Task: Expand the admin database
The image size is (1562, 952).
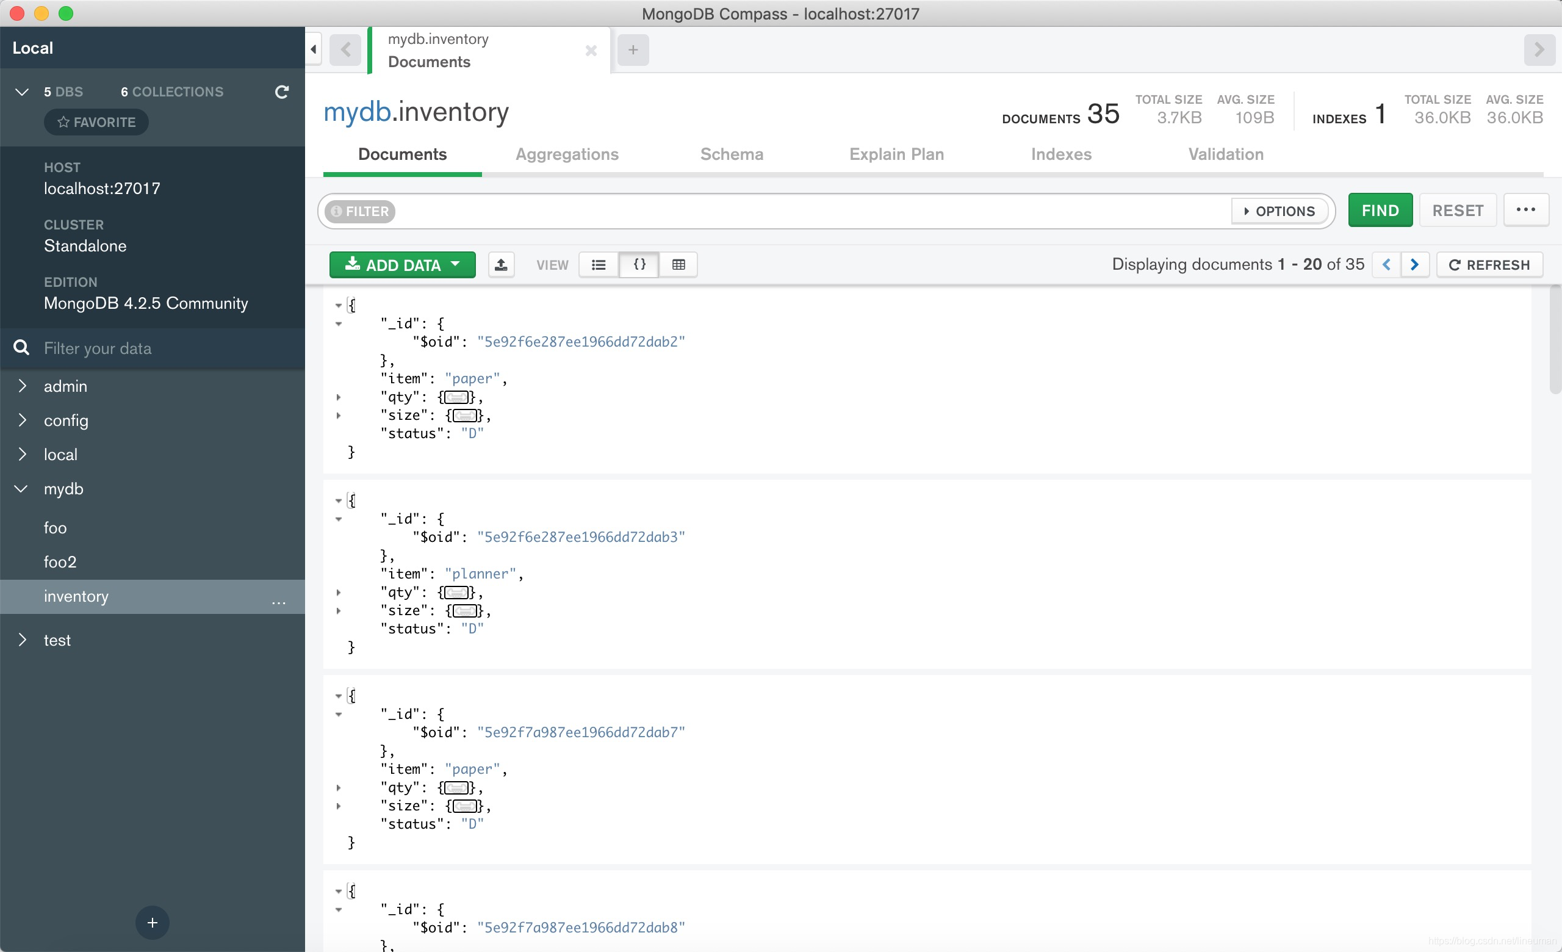Action: (x=22, y=385)
